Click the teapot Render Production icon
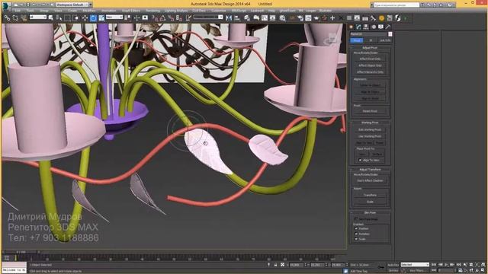 click(316, 18)
